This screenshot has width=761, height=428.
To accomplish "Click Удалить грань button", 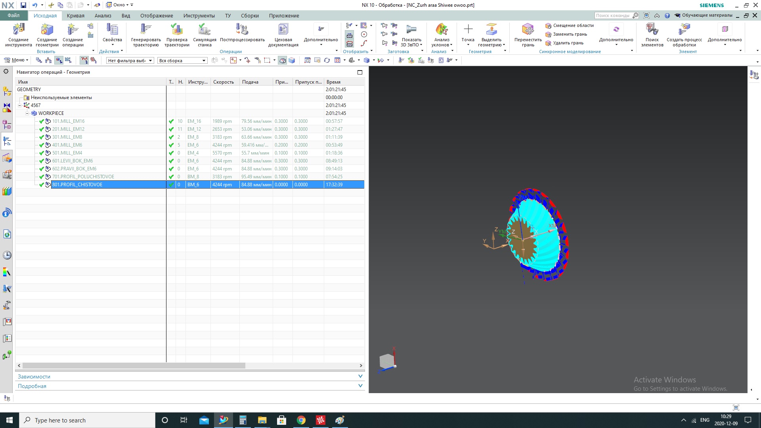I will tap(564, 43).
